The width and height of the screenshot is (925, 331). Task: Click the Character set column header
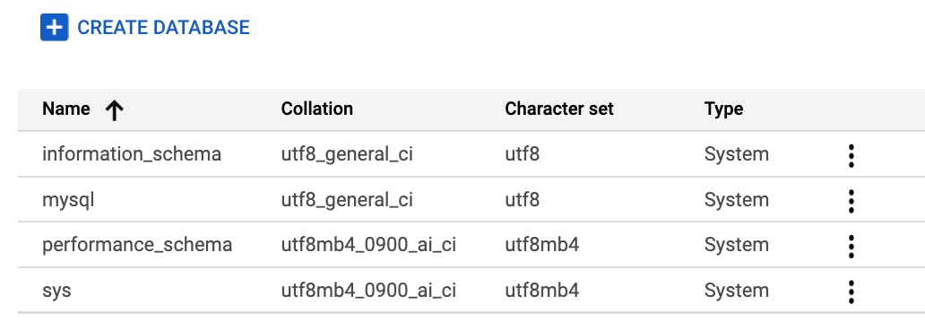coord(559,109)
